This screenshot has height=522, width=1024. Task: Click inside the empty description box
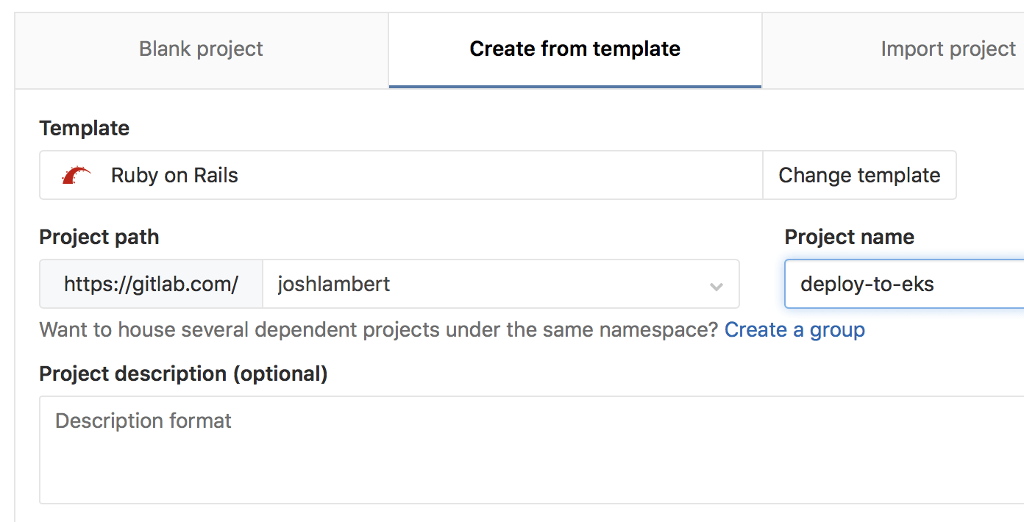coord(515,463)
